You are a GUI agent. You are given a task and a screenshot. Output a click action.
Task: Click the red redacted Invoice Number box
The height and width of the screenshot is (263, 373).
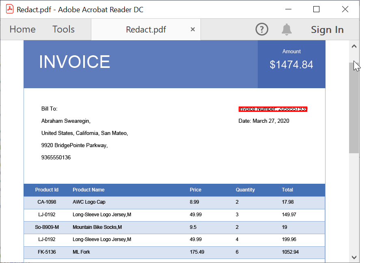click(x=273, y=109)
